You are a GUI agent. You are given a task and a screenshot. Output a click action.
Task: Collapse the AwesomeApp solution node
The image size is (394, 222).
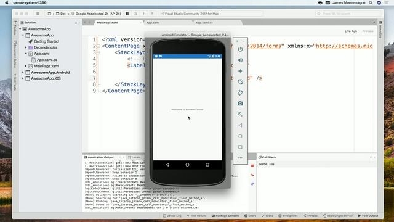pos(20,29)
